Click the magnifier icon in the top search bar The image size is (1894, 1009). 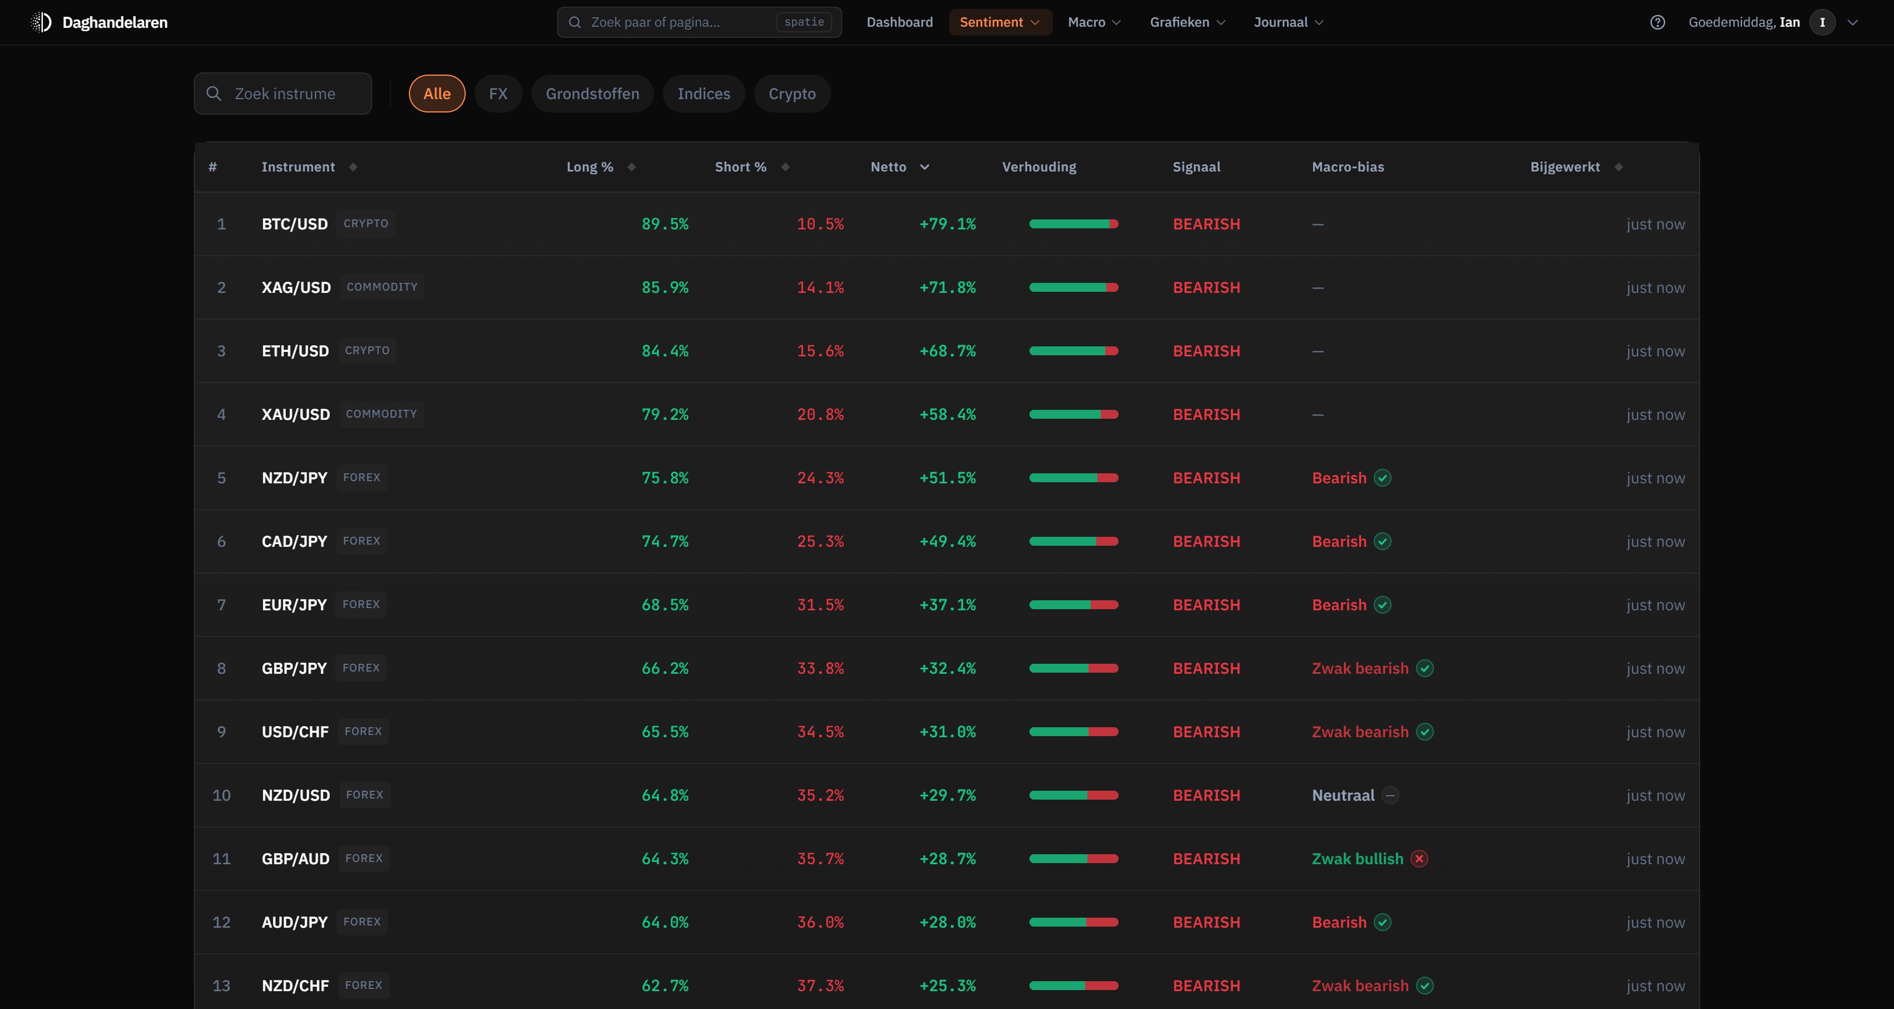[x=575, y=22]
